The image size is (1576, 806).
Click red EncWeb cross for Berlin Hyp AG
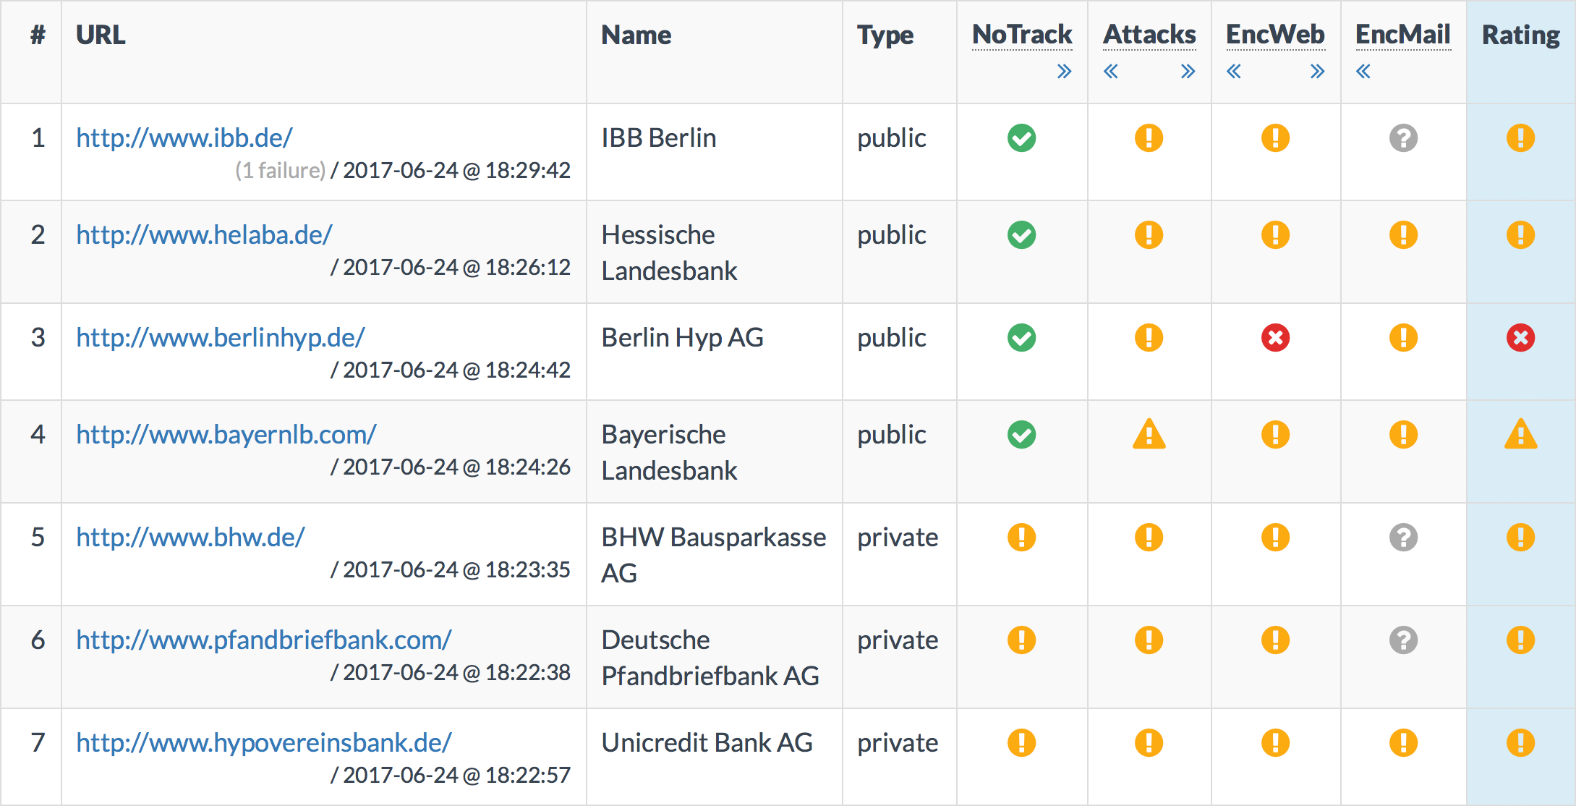1275,338
